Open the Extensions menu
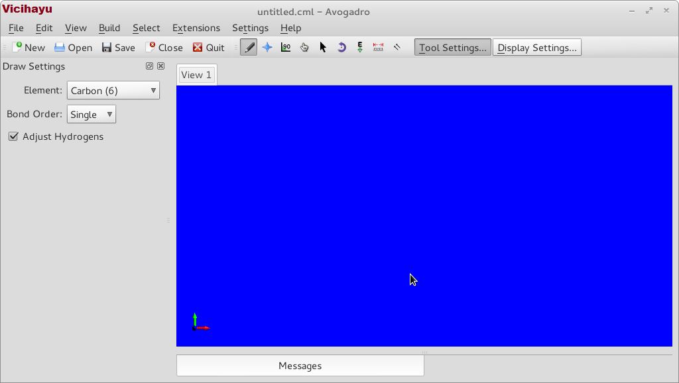 coord(196,28)
